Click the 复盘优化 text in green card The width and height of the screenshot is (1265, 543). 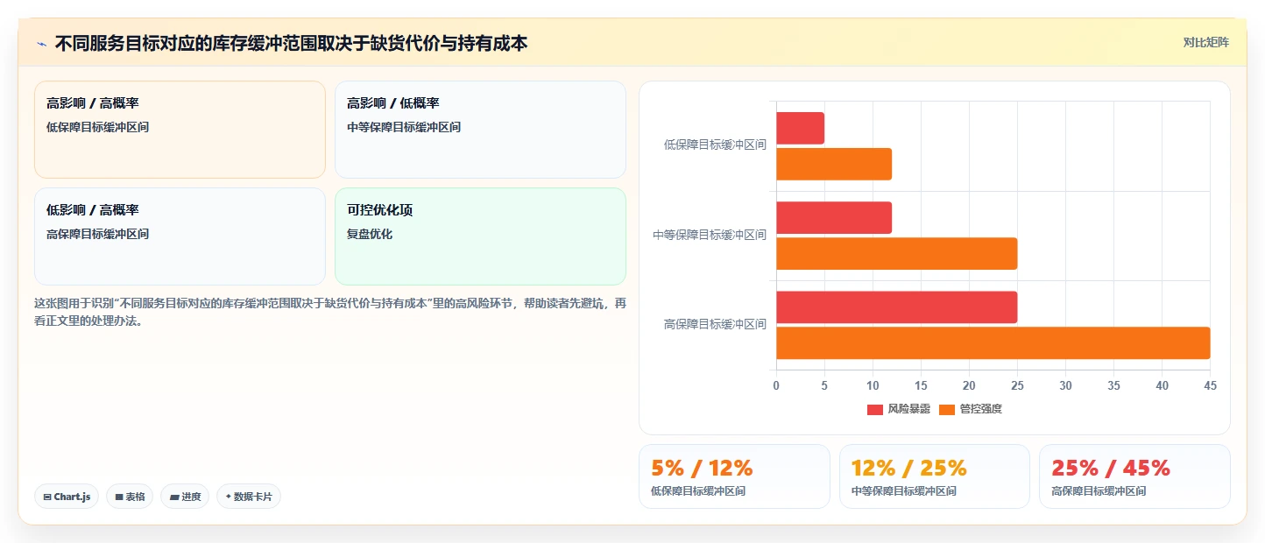(370, 235)
